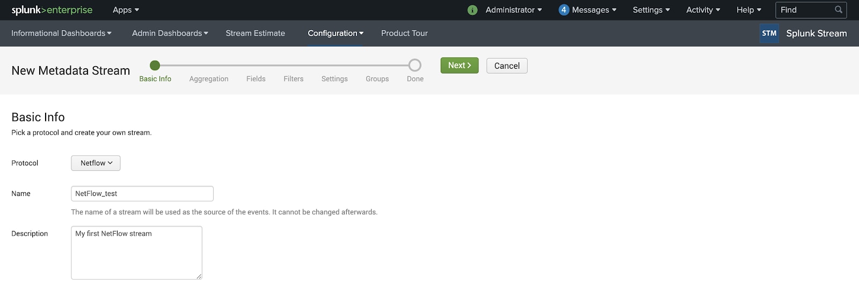Screen dimensions: 859x297
Task: Click 'Pick a protocol and create your own stream' text
Action: (82, 133)
